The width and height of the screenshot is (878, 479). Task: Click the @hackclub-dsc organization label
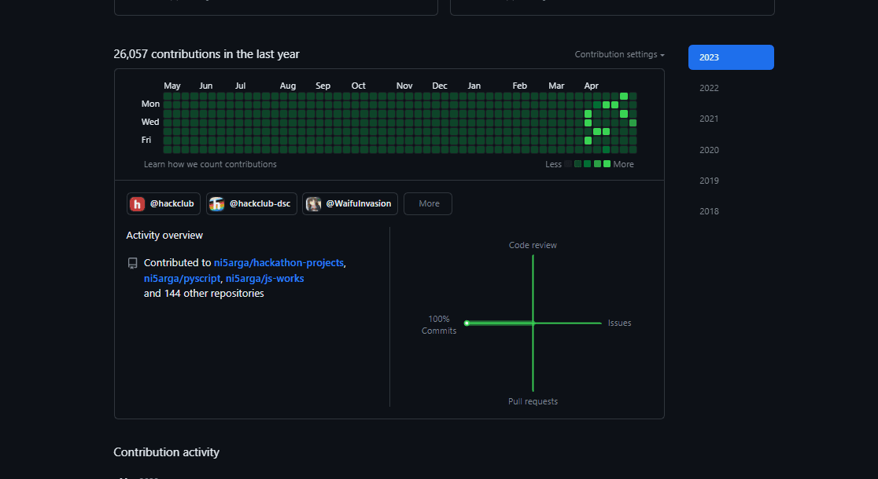260,204
